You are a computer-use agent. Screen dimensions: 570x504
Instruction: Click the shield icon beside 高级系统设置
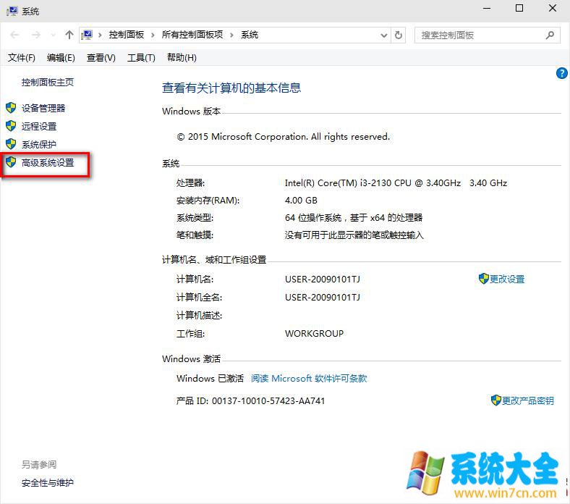coord(11,162)
